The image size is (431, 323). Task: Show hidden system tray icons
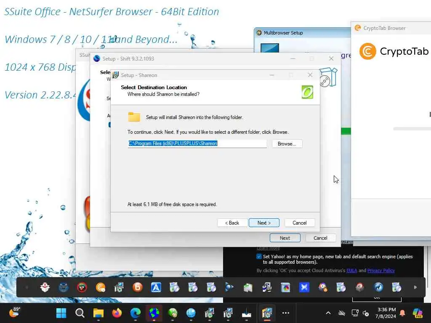(x=328, y=313)
